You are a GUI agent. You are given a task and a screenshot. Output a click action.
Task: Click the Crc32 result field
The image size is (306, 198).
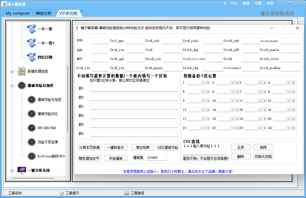click(x=251, y=59)
